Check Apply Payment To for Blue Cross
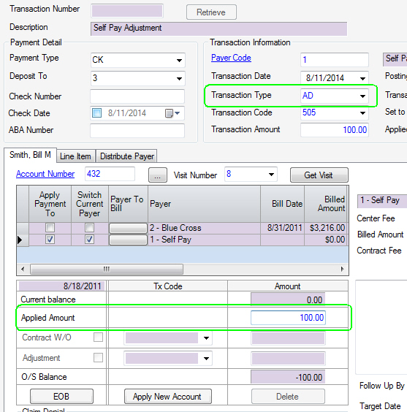Viewport: 407px width, 412px height. coord(50,227)
